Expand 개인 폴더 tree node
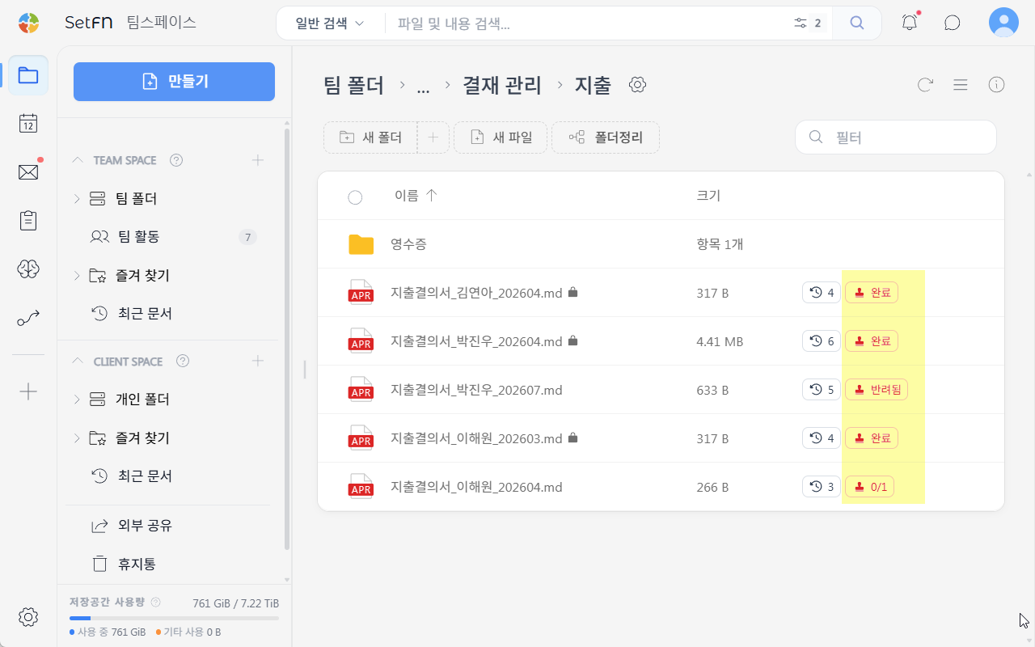The width and height of the screenshot is (1035, 647). tap(77, 400)
